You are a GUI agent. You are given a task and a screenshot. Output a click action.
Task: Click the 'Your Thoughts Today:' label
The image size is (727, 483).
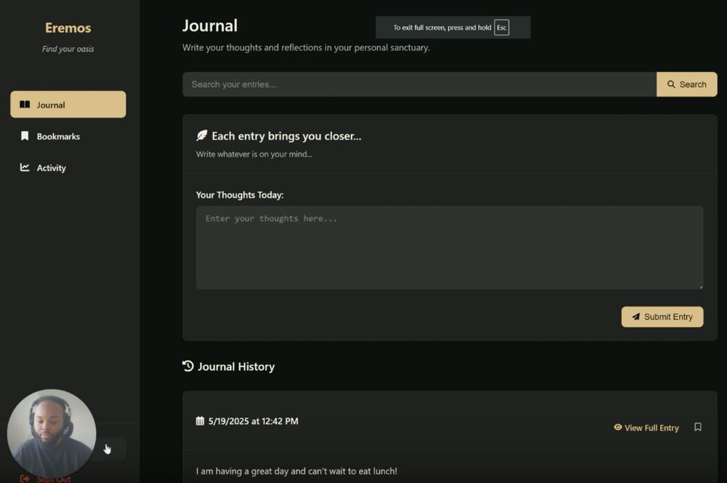click(240, 195)
